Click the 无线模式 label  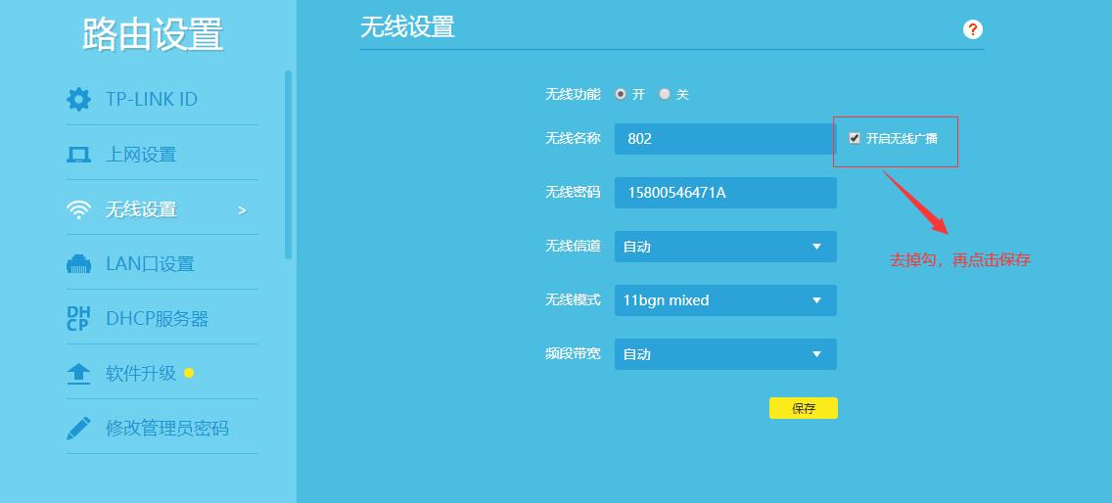coord(573,300)
